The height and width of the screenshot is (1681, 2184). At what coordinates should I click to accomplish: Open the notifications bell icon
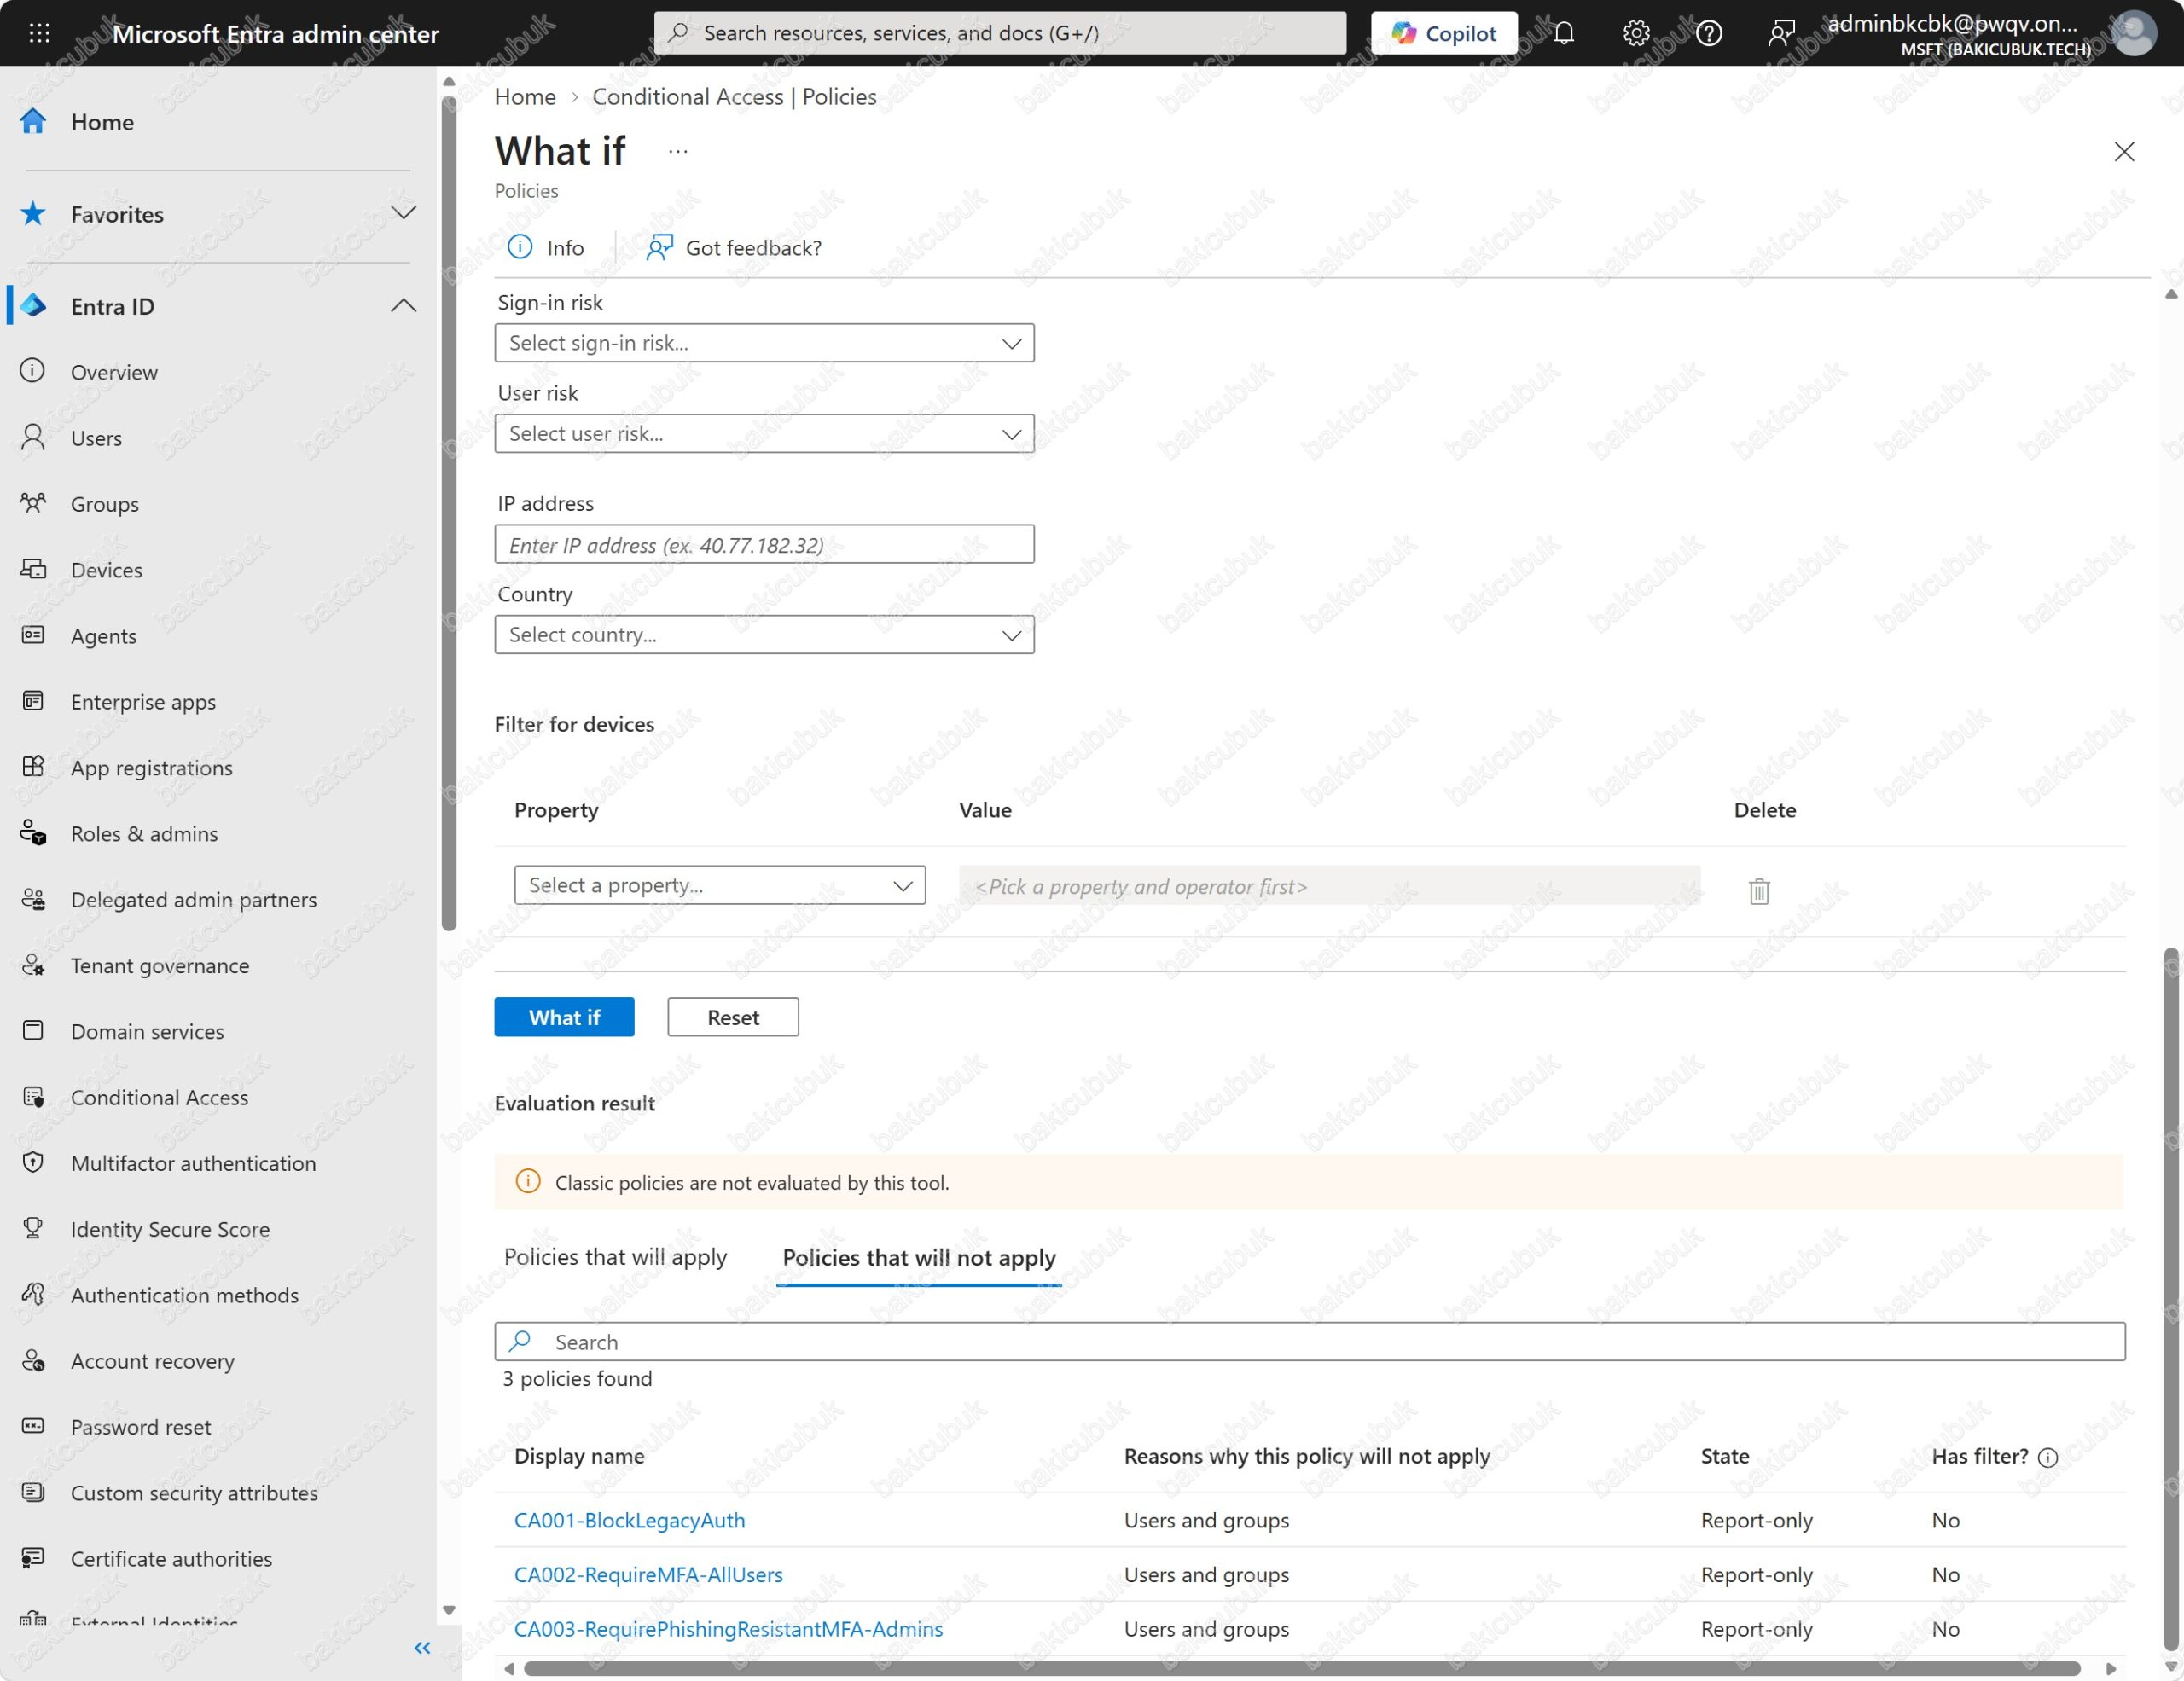[1564, 33]
